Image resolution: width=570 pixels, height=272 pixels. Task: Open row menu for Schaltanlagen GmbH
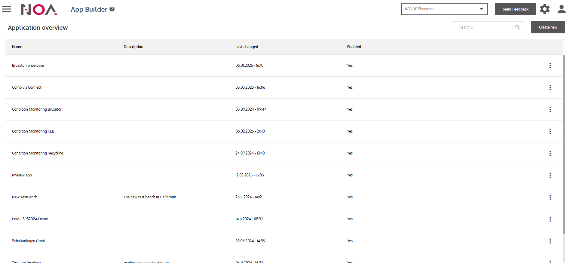(550, 241)
